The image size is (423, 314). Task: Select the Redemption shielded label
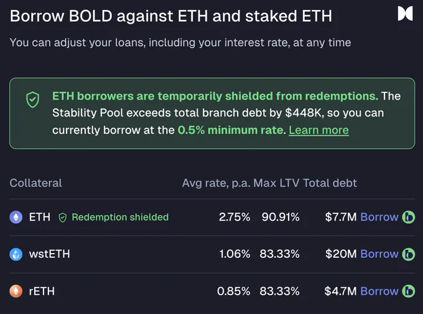pyautogui.click(x=120, y=217)
